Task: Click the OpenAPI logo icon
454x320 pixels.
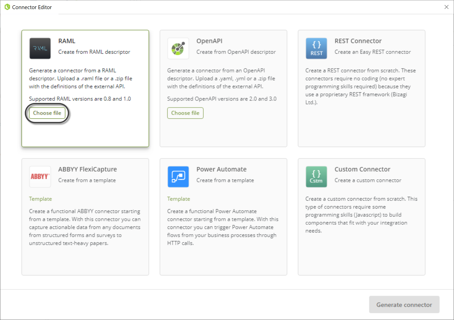Action: coord(178,48)
